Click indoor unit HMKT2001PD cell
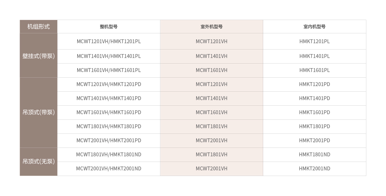This screenshot has width=386, height=196. click(x=314, y=141)
